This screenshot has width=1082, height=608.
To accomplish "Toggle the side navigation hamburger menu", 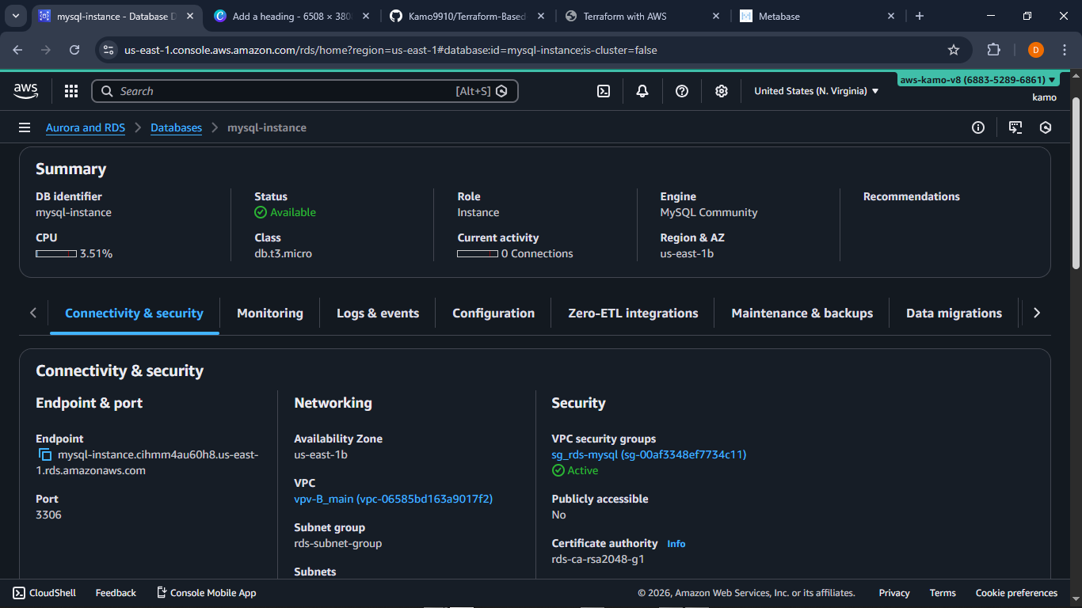I will [x=25, y=127].
